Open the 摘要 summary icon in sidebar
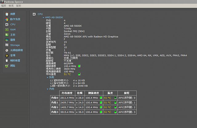197x128 pixels. (7, 14)
